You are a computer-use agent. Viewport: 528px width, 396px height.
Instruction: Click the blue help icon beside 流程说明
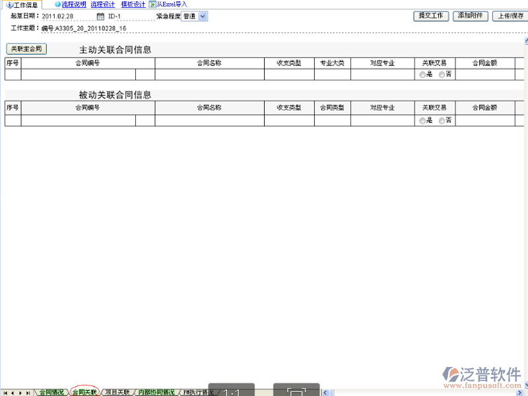click(x=57, y=4)
